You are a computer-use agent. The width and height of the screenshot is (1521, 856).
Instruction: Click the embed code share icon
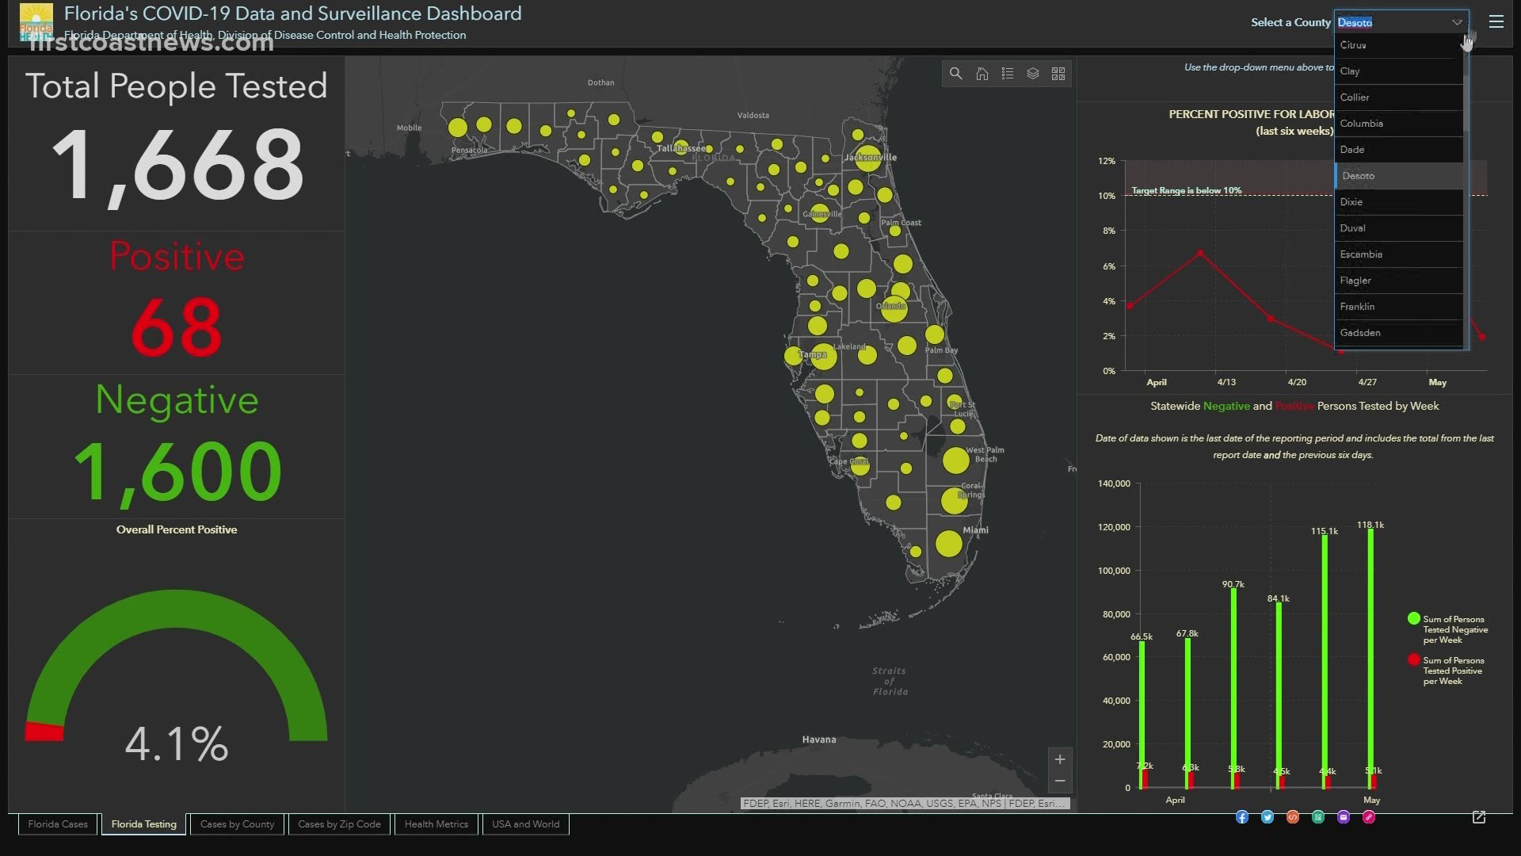tap(1293, 817)
